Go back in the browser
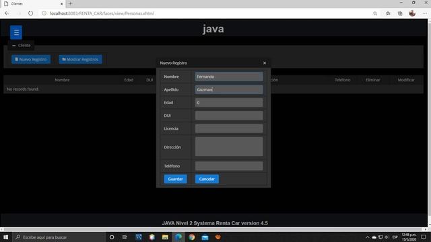 [7, 13]
